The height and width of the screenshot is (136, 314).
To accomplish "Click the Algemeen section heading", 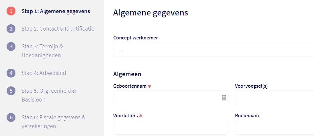I will [x=127, y=74].
